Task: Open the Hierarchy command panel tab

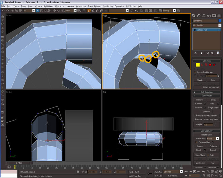Action: [204, 16]
